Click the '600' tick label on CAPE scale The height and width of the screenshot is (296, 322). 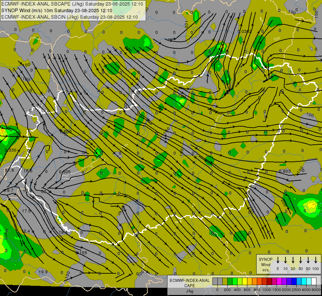coord(247,290)
